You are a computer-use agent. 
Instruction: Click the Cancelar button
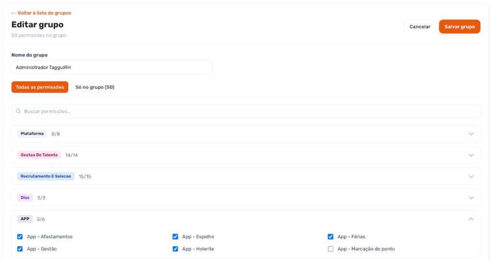[420, 27]
